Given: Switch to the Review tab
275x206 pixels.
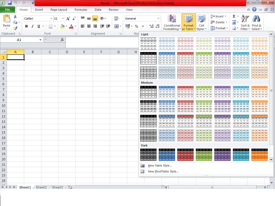Looking at the screenshot, I should click(x=114, y=10).
